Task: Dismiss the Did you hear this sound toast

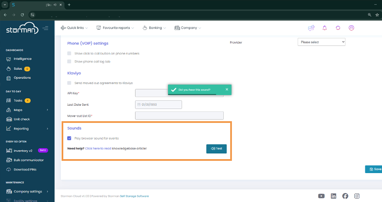Action: (227, 89)
